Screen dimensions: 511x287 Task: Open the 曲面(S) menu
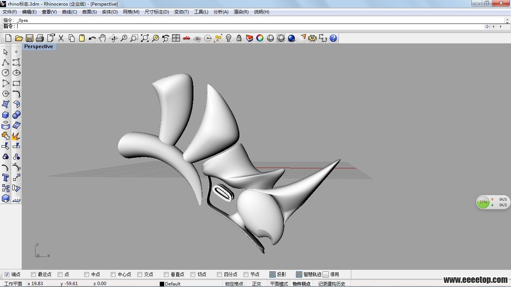click(89, 12)
